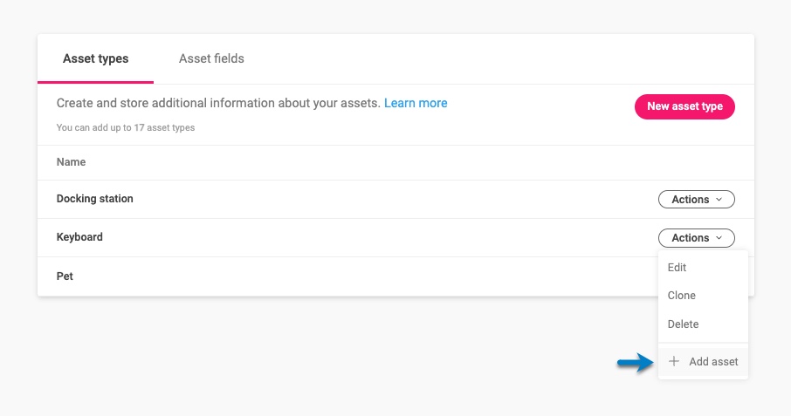Choose Edit from the Keyboard actions menu

pos(677,268)
